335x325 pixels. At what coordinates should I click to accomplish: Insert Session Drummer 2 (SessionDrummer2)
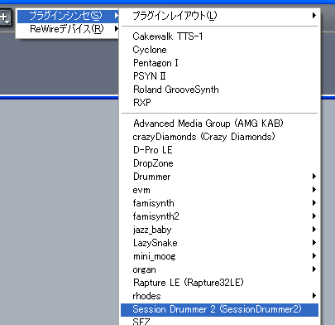(x=219, y=309)
